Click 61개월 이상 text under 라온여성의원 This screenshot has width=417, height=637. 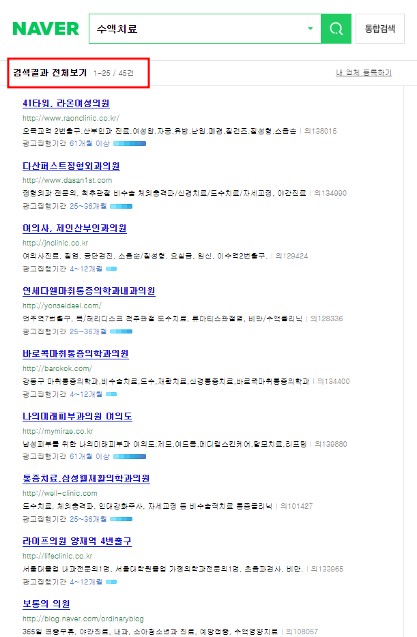coord(89,143)
